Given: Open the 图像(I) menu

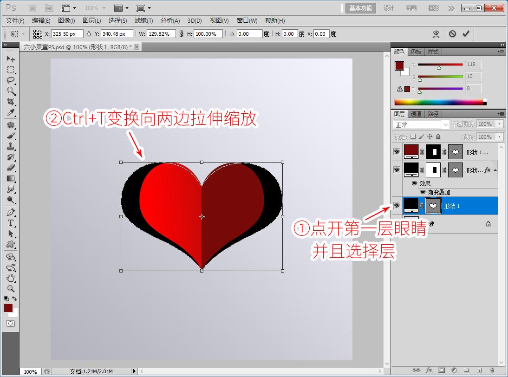Looking at the screenshot, I should 66,21.
